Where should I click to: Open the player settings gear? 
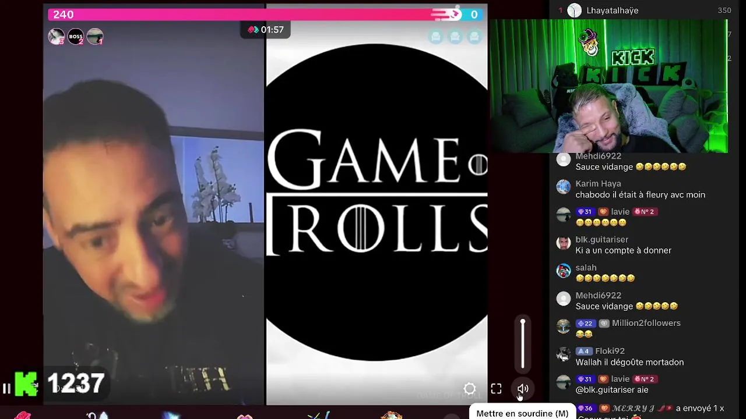click(x=470, y=389)
